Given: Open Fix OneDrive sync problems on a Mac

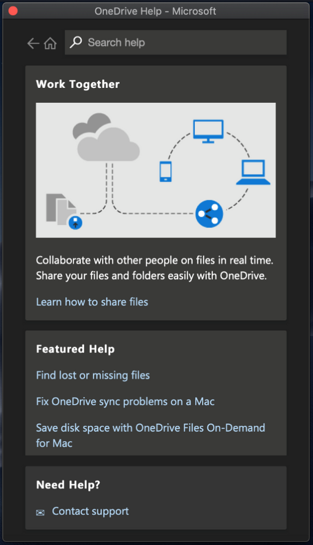Looking at the screenshot, I should tap(125, 402).
